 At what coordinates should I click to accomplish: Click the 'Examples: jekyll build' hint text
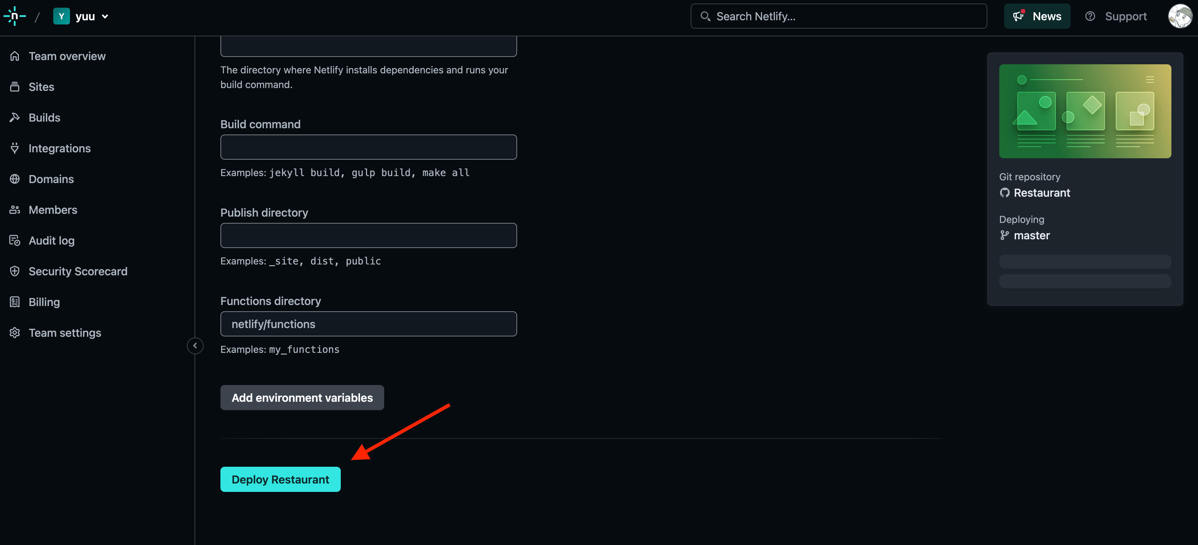tap(345, 173)
